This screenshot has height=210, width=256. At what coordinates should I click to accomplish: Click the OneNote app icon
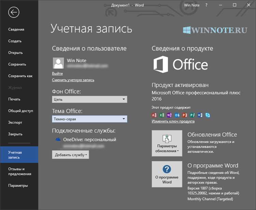(169, 115)
